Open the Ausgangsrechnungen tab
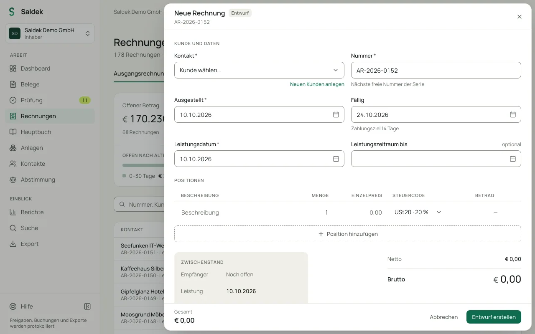 tap(139, 73)
